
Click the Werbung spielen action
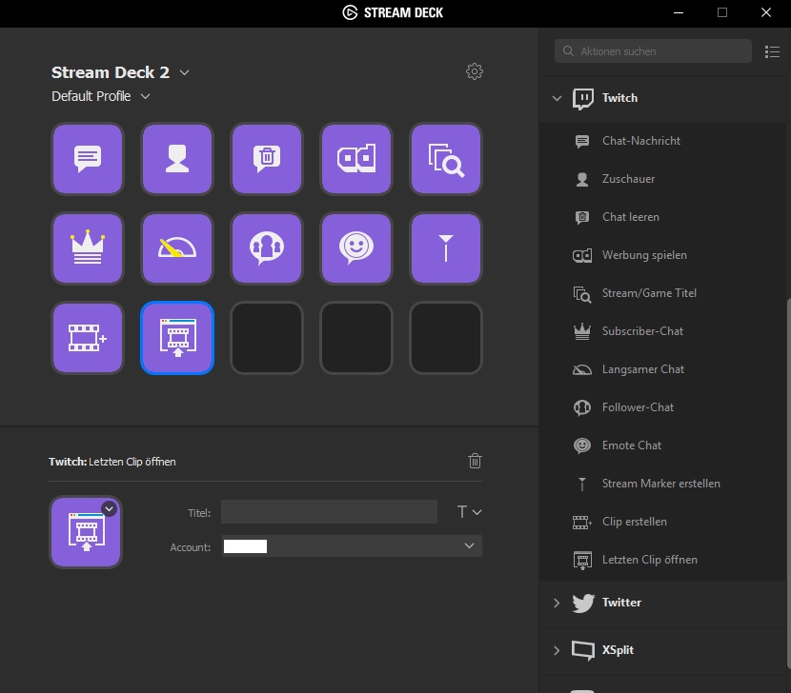coord(663,255)
